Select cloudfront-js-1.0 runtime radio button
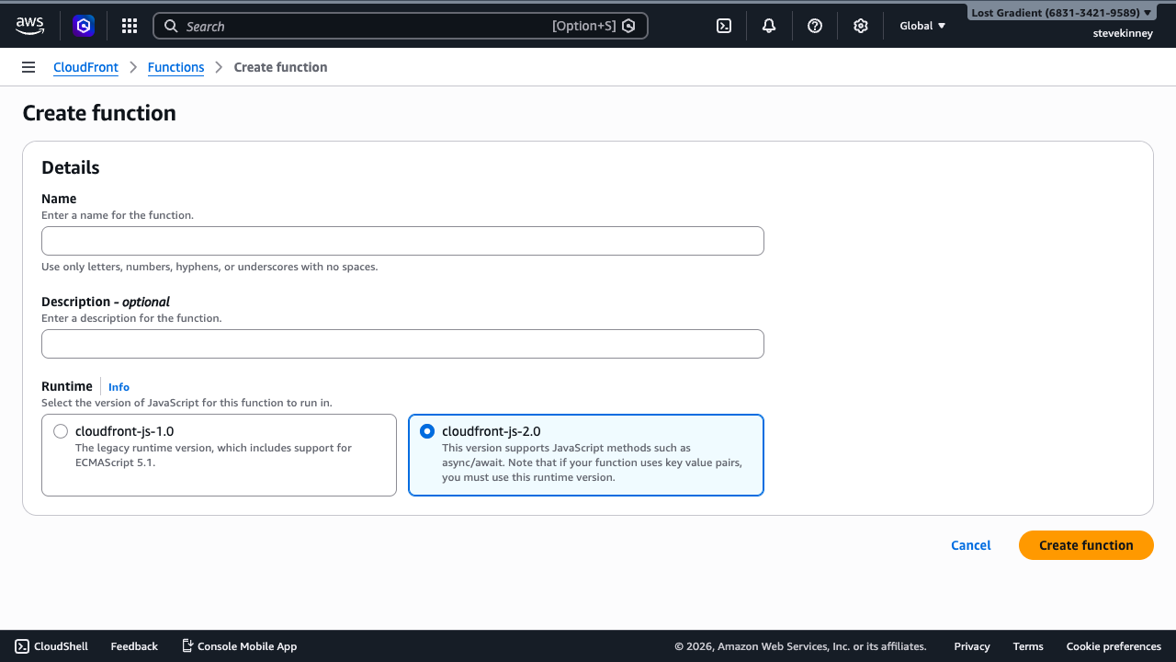The image size is (1176, 662). tap(61, 431)
